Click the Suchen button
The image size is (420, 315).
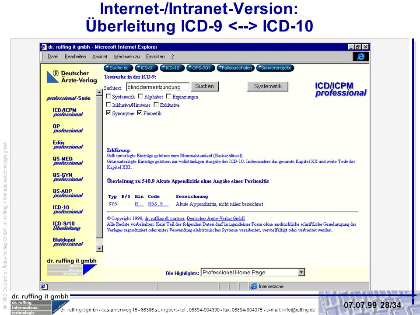[205, 86]
